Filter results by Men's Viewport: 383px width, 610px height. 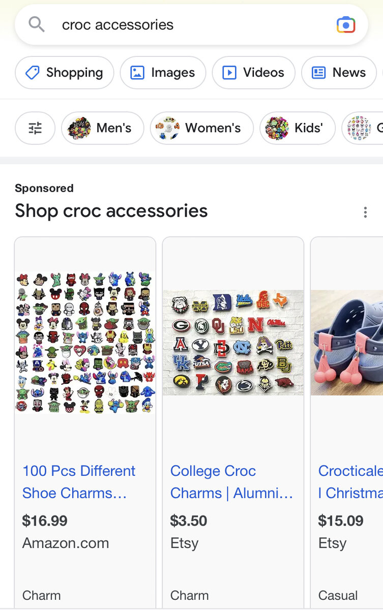(x=103, y=128)
